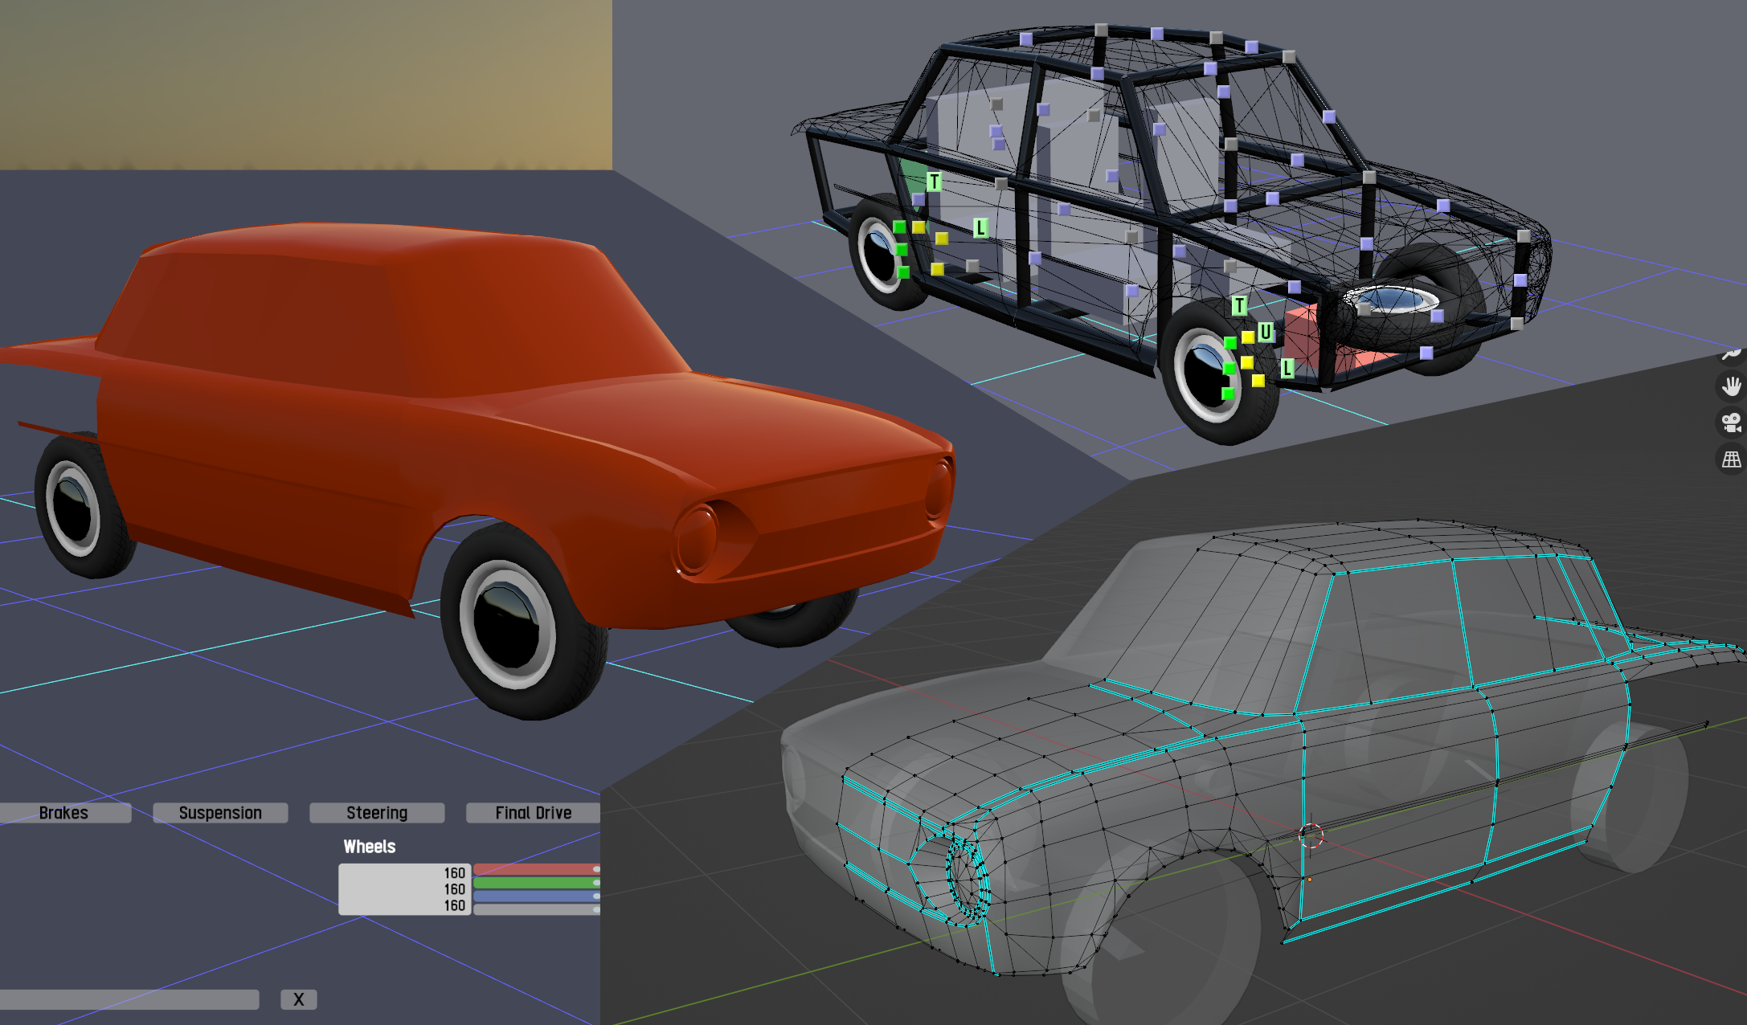Viewport: 1747px width, 1025px height.
Task: Select the 'T' marker above the front wheel
Action: (x=1240, y=305)
